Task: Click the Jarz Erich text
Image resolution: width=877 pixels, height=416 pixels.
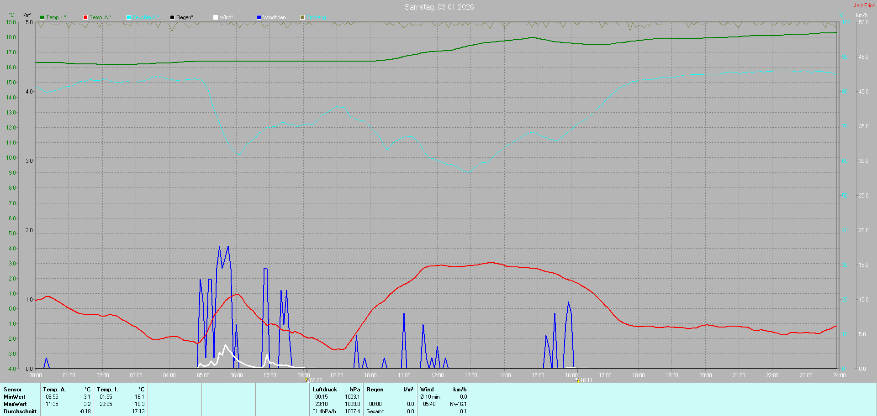Action: [865, 5]
